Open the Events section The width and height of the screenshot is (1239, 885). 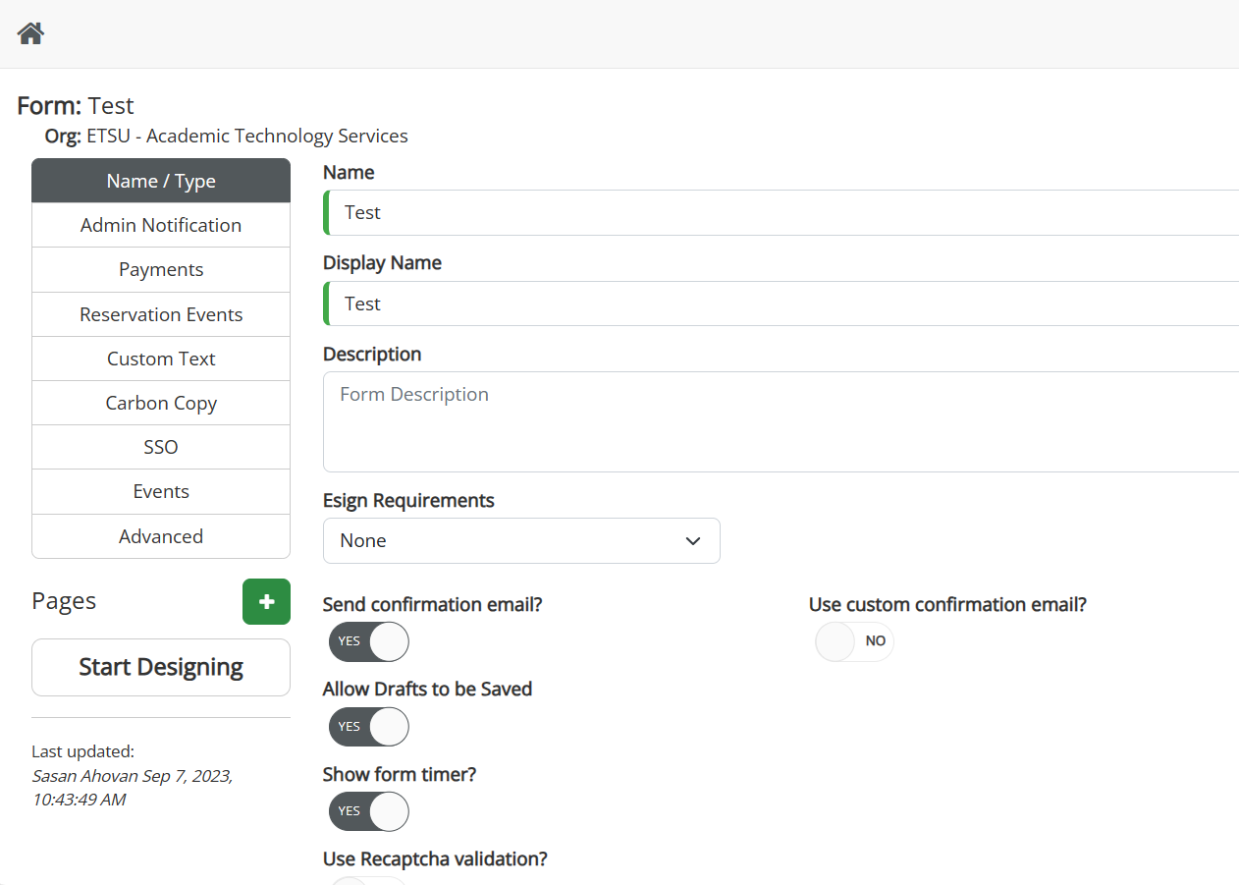pos(161,491)
